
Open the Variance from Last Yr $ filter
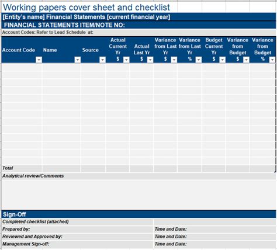pyautogui.click(x=174, y=60)
